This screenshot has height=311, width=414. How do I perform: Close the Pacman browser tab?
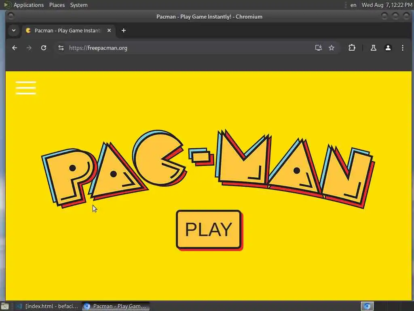[109, 30]
